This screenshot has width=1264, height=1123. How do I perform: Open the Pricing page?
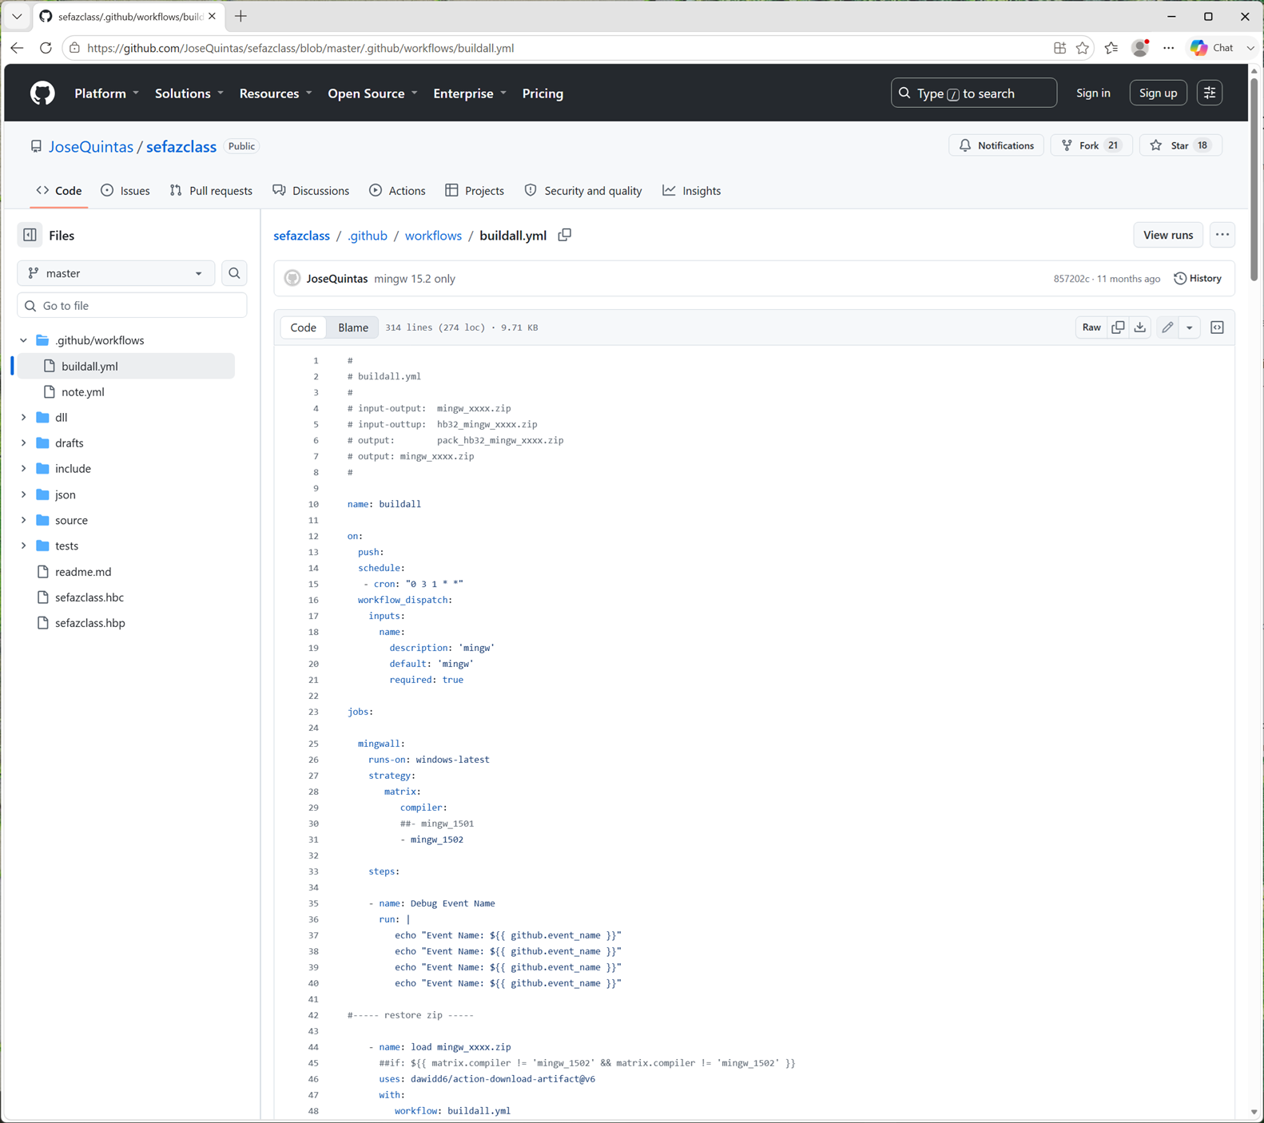tap(543, 93)
